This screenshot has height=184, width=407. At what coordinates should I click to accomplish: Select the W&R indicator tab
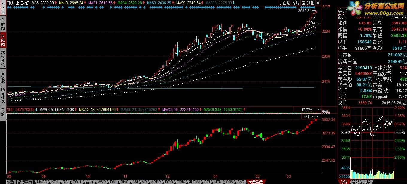pos(102,182)
